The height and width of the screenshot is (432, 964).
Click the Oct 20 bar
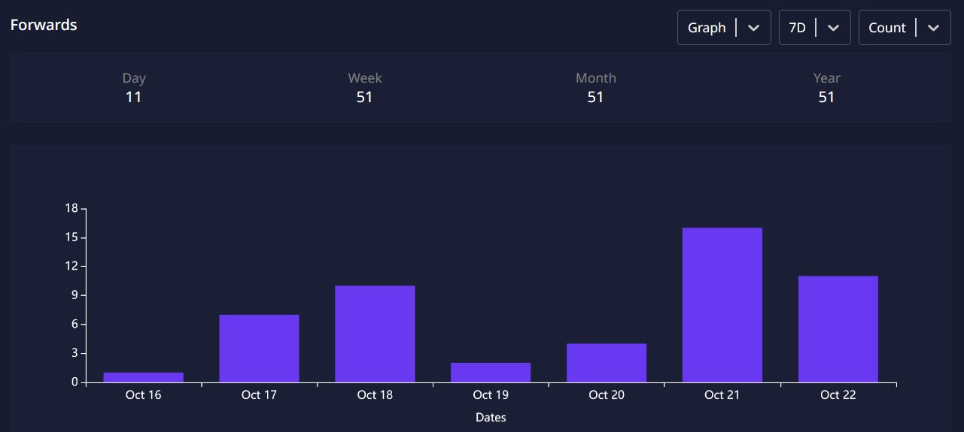pyautogui.click(x=607, y=363)
